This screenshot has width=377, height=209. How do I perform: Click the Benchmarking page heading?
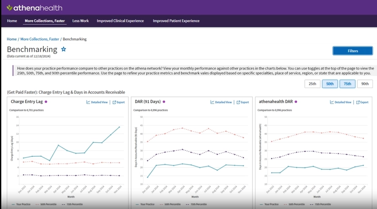(x=32, y=49)
